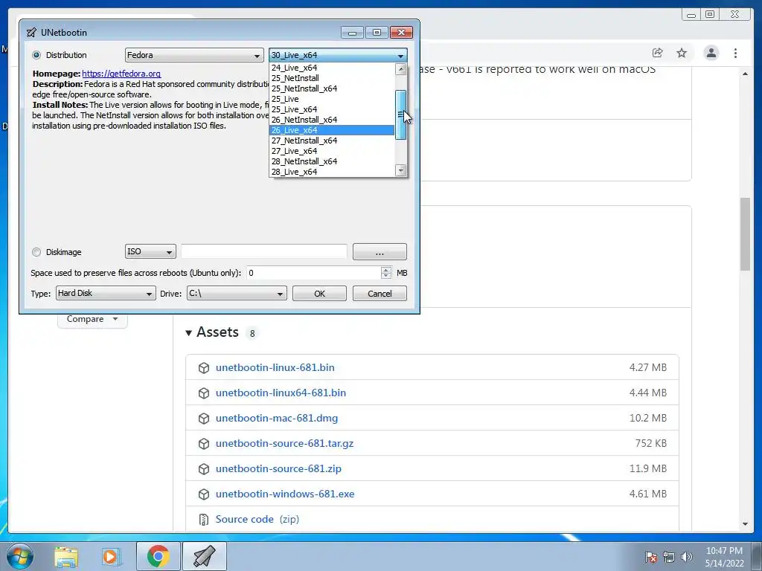
Task: Open the Compare dropdown in Chrome
Action: (x=92, y=319)
